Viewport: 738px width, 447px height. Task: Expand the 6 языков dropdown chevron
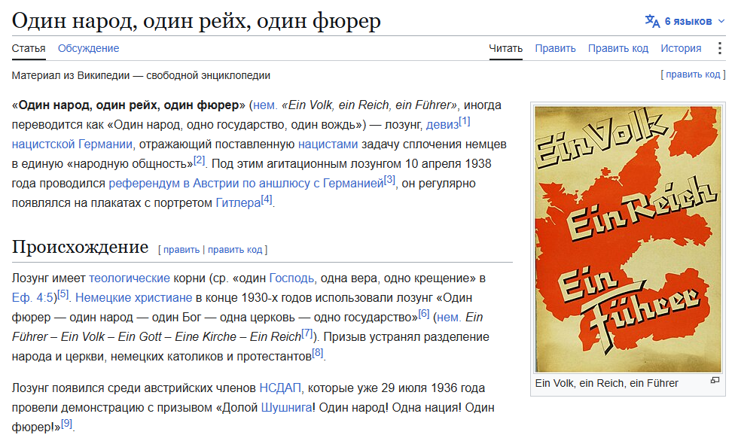pyautogui.click(x=721, y=21)
